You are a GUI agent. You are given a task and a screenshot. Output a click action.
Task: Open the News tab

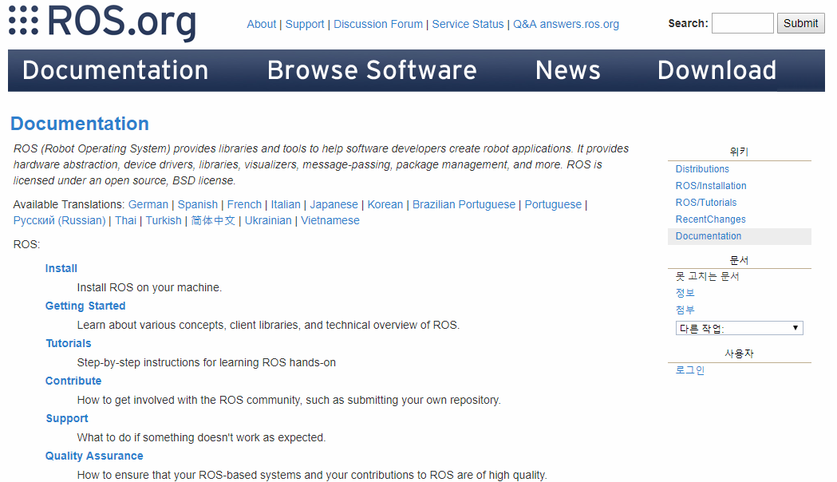tap(568, 70)
